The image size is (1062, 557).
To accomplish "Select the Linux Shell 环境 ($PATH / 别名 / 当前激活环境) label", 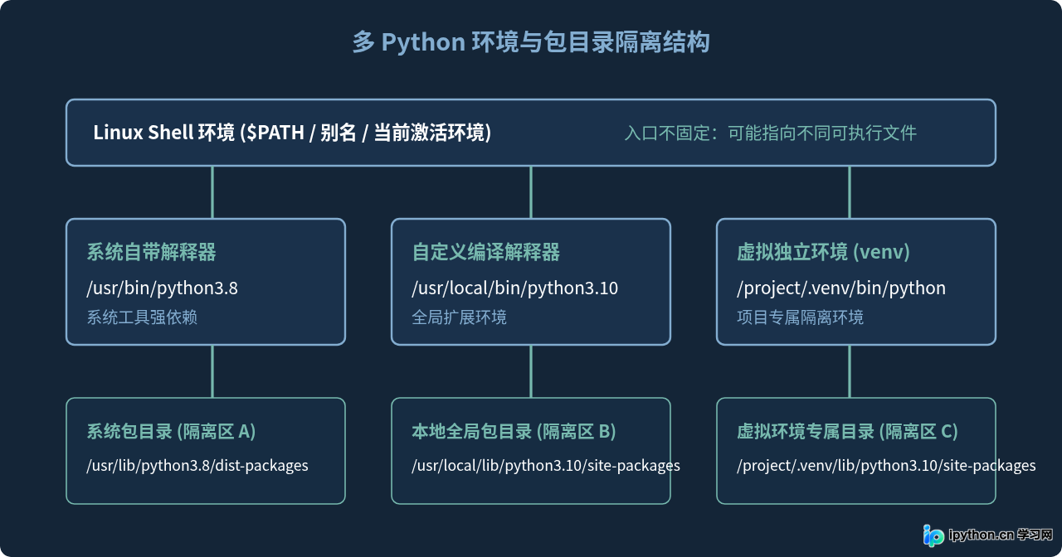I will click(292, 133).
